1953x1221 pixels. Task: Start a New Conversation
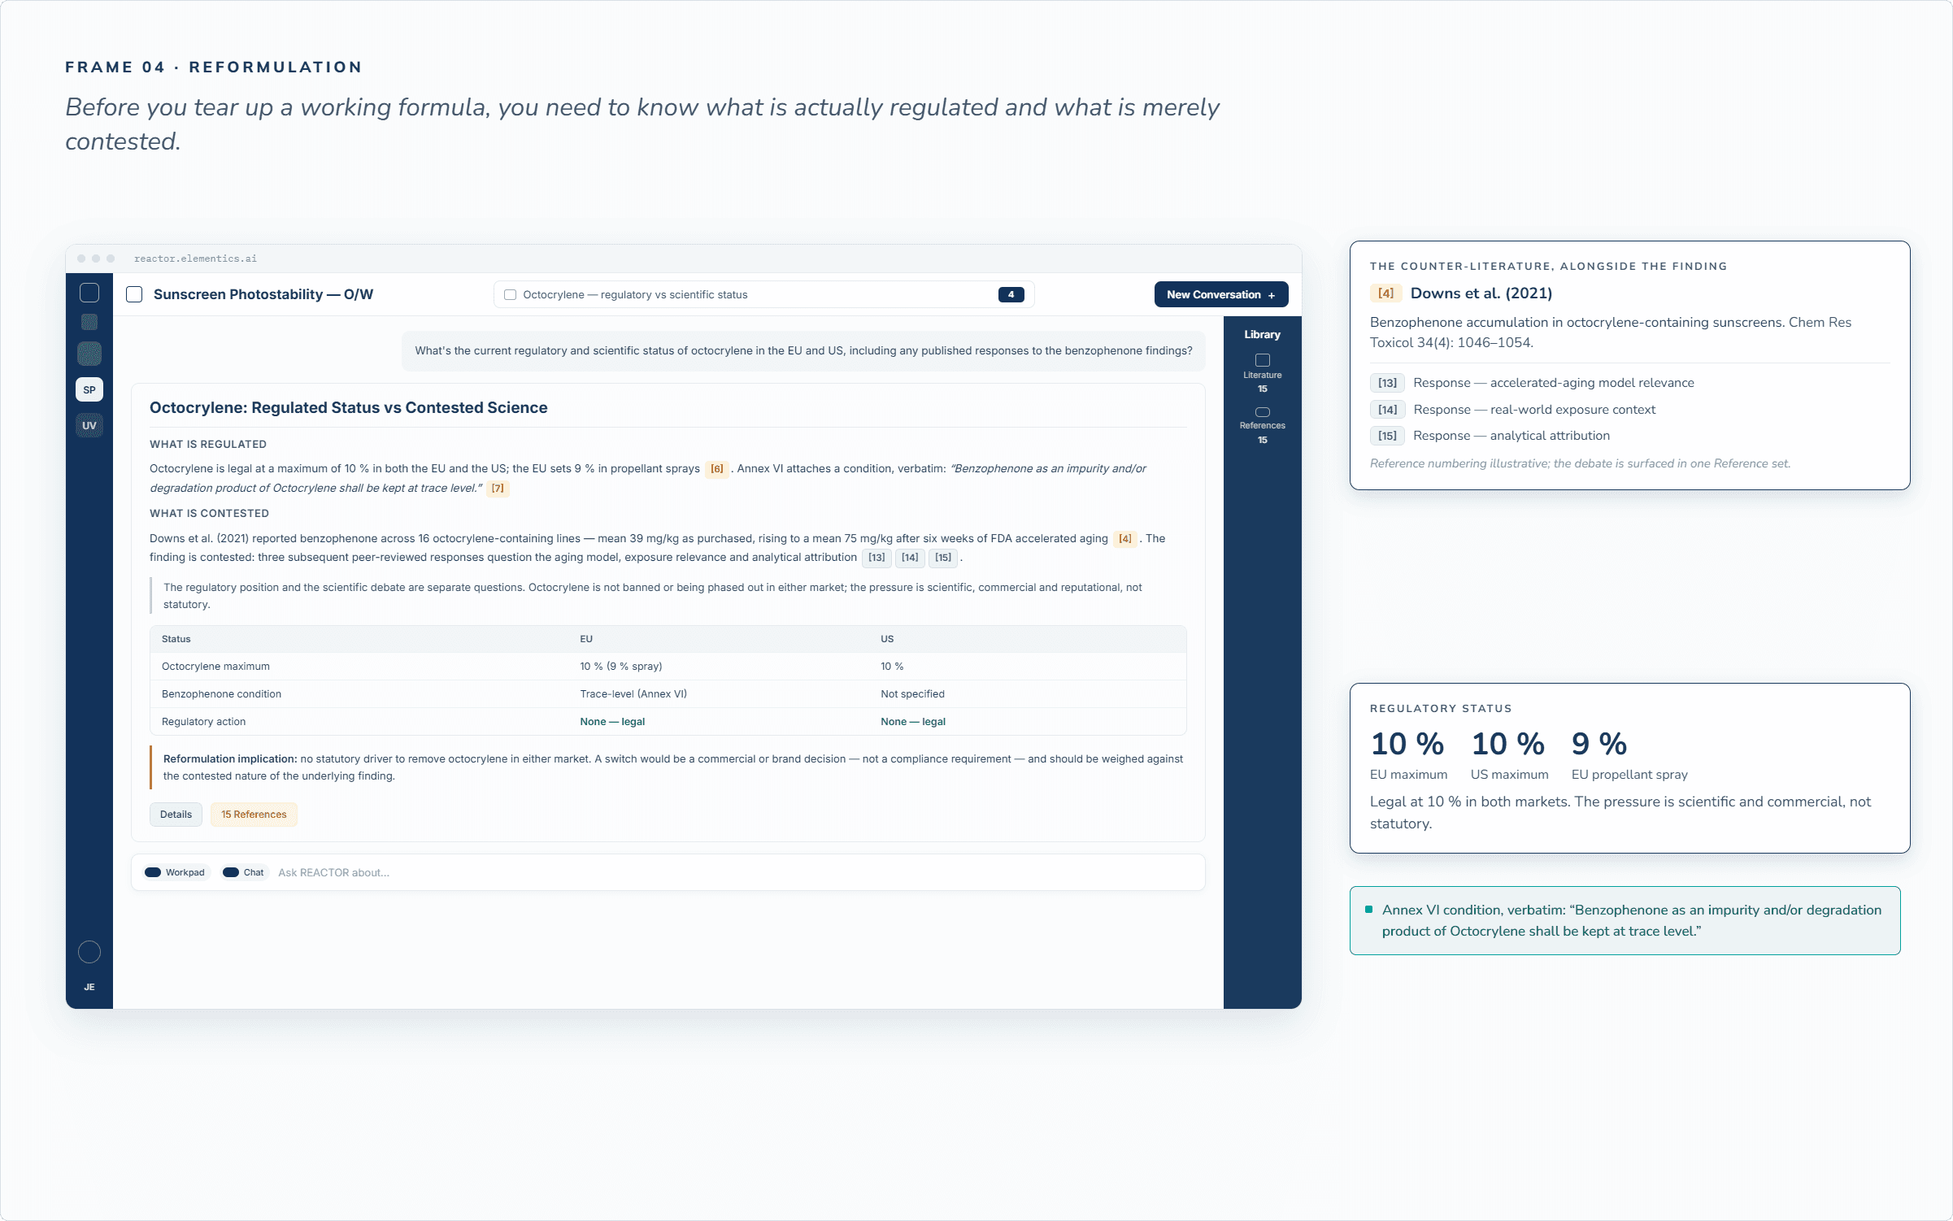point(1221,294)
